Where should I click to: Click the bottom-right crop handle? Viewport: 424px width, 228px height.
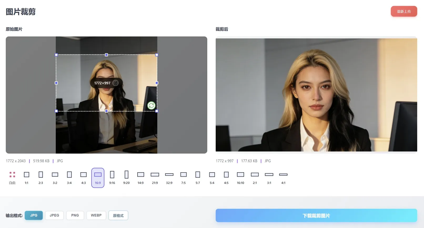[x=157, y=111]
